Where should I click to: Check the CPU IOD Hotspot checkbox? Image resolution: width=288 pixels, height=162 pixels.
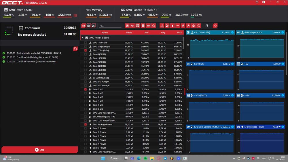pos(86,82)
